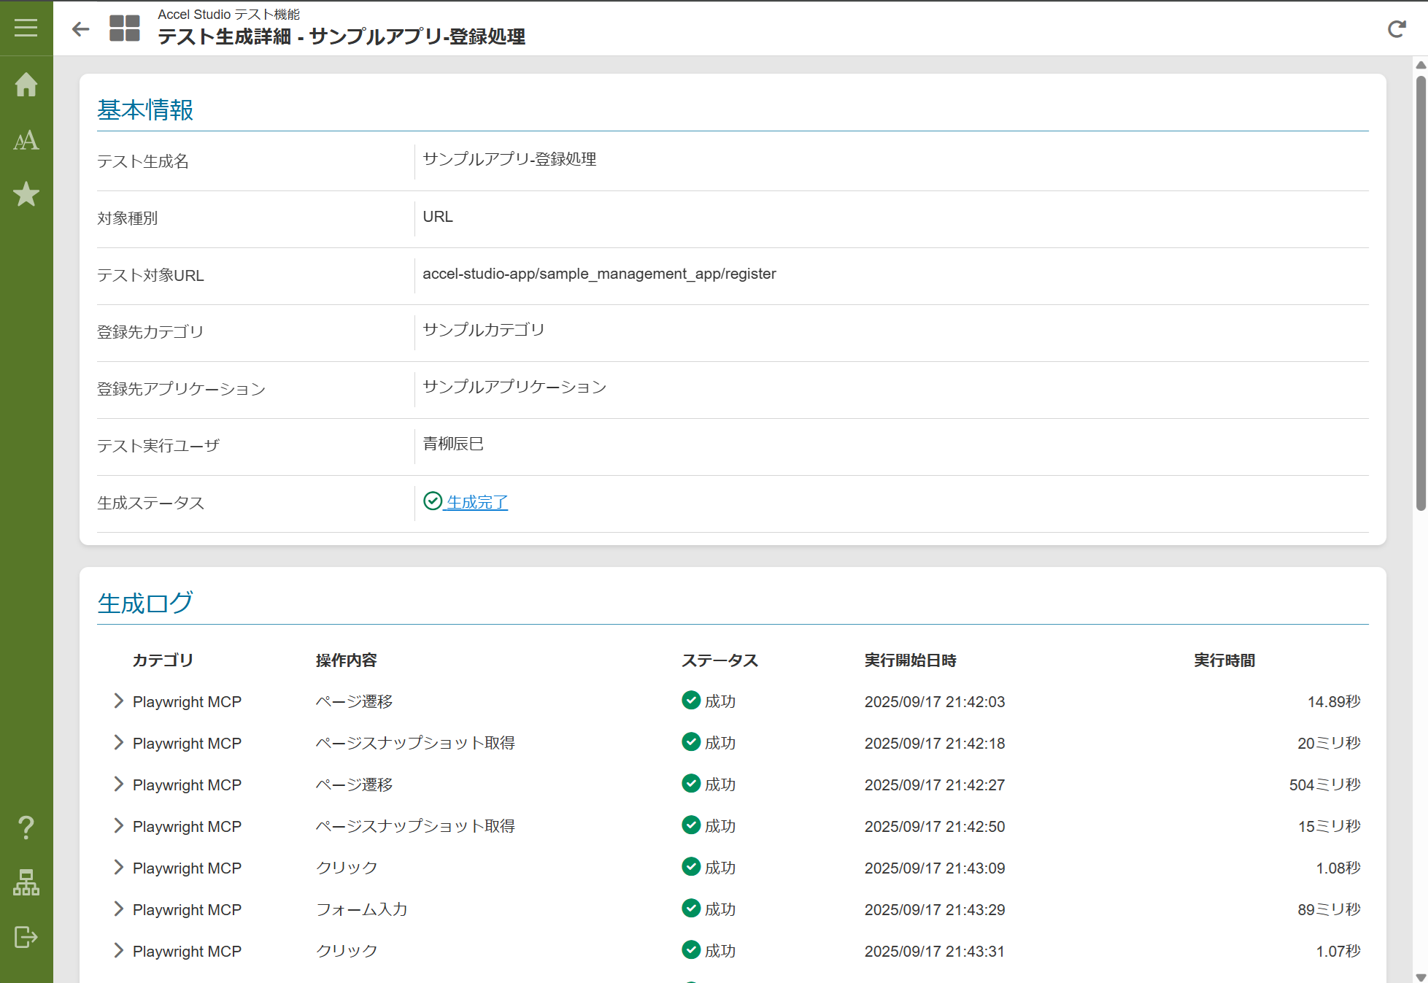Expand the フォーム入力 log row

tap(118, 909)
